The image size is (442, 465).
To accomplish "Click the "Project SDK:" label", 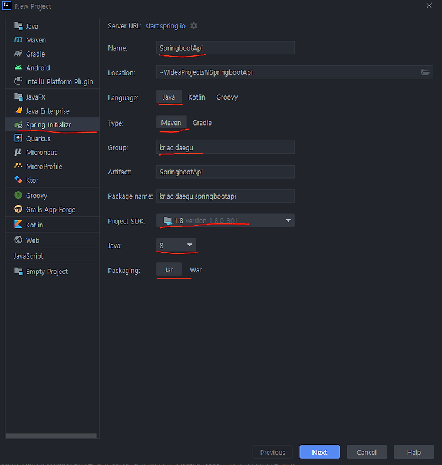I will point(126,221).
